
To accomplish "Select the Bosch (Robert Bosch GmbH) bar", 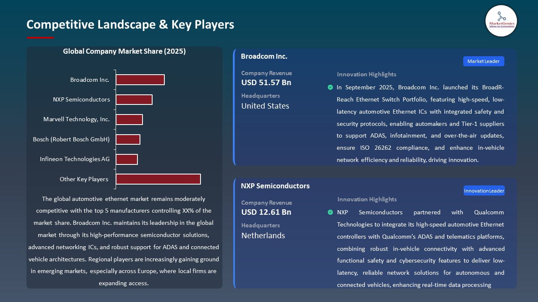I will click(x=128, y=139).
